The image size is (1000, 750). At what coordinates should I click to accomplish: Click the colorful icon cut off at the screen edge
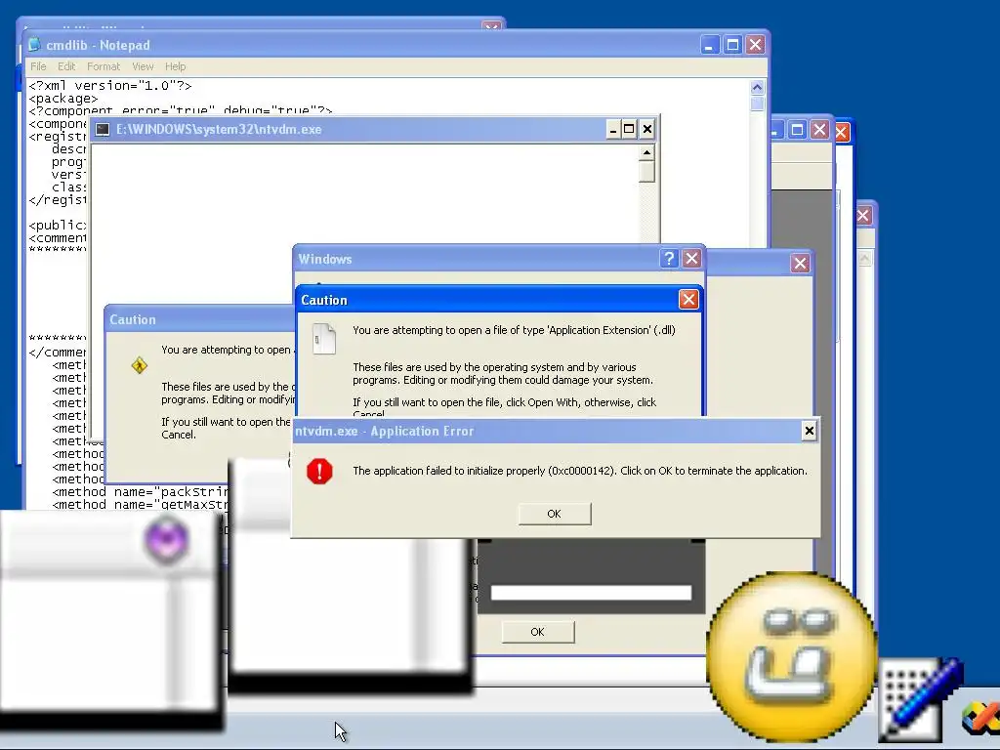point(980,716)
